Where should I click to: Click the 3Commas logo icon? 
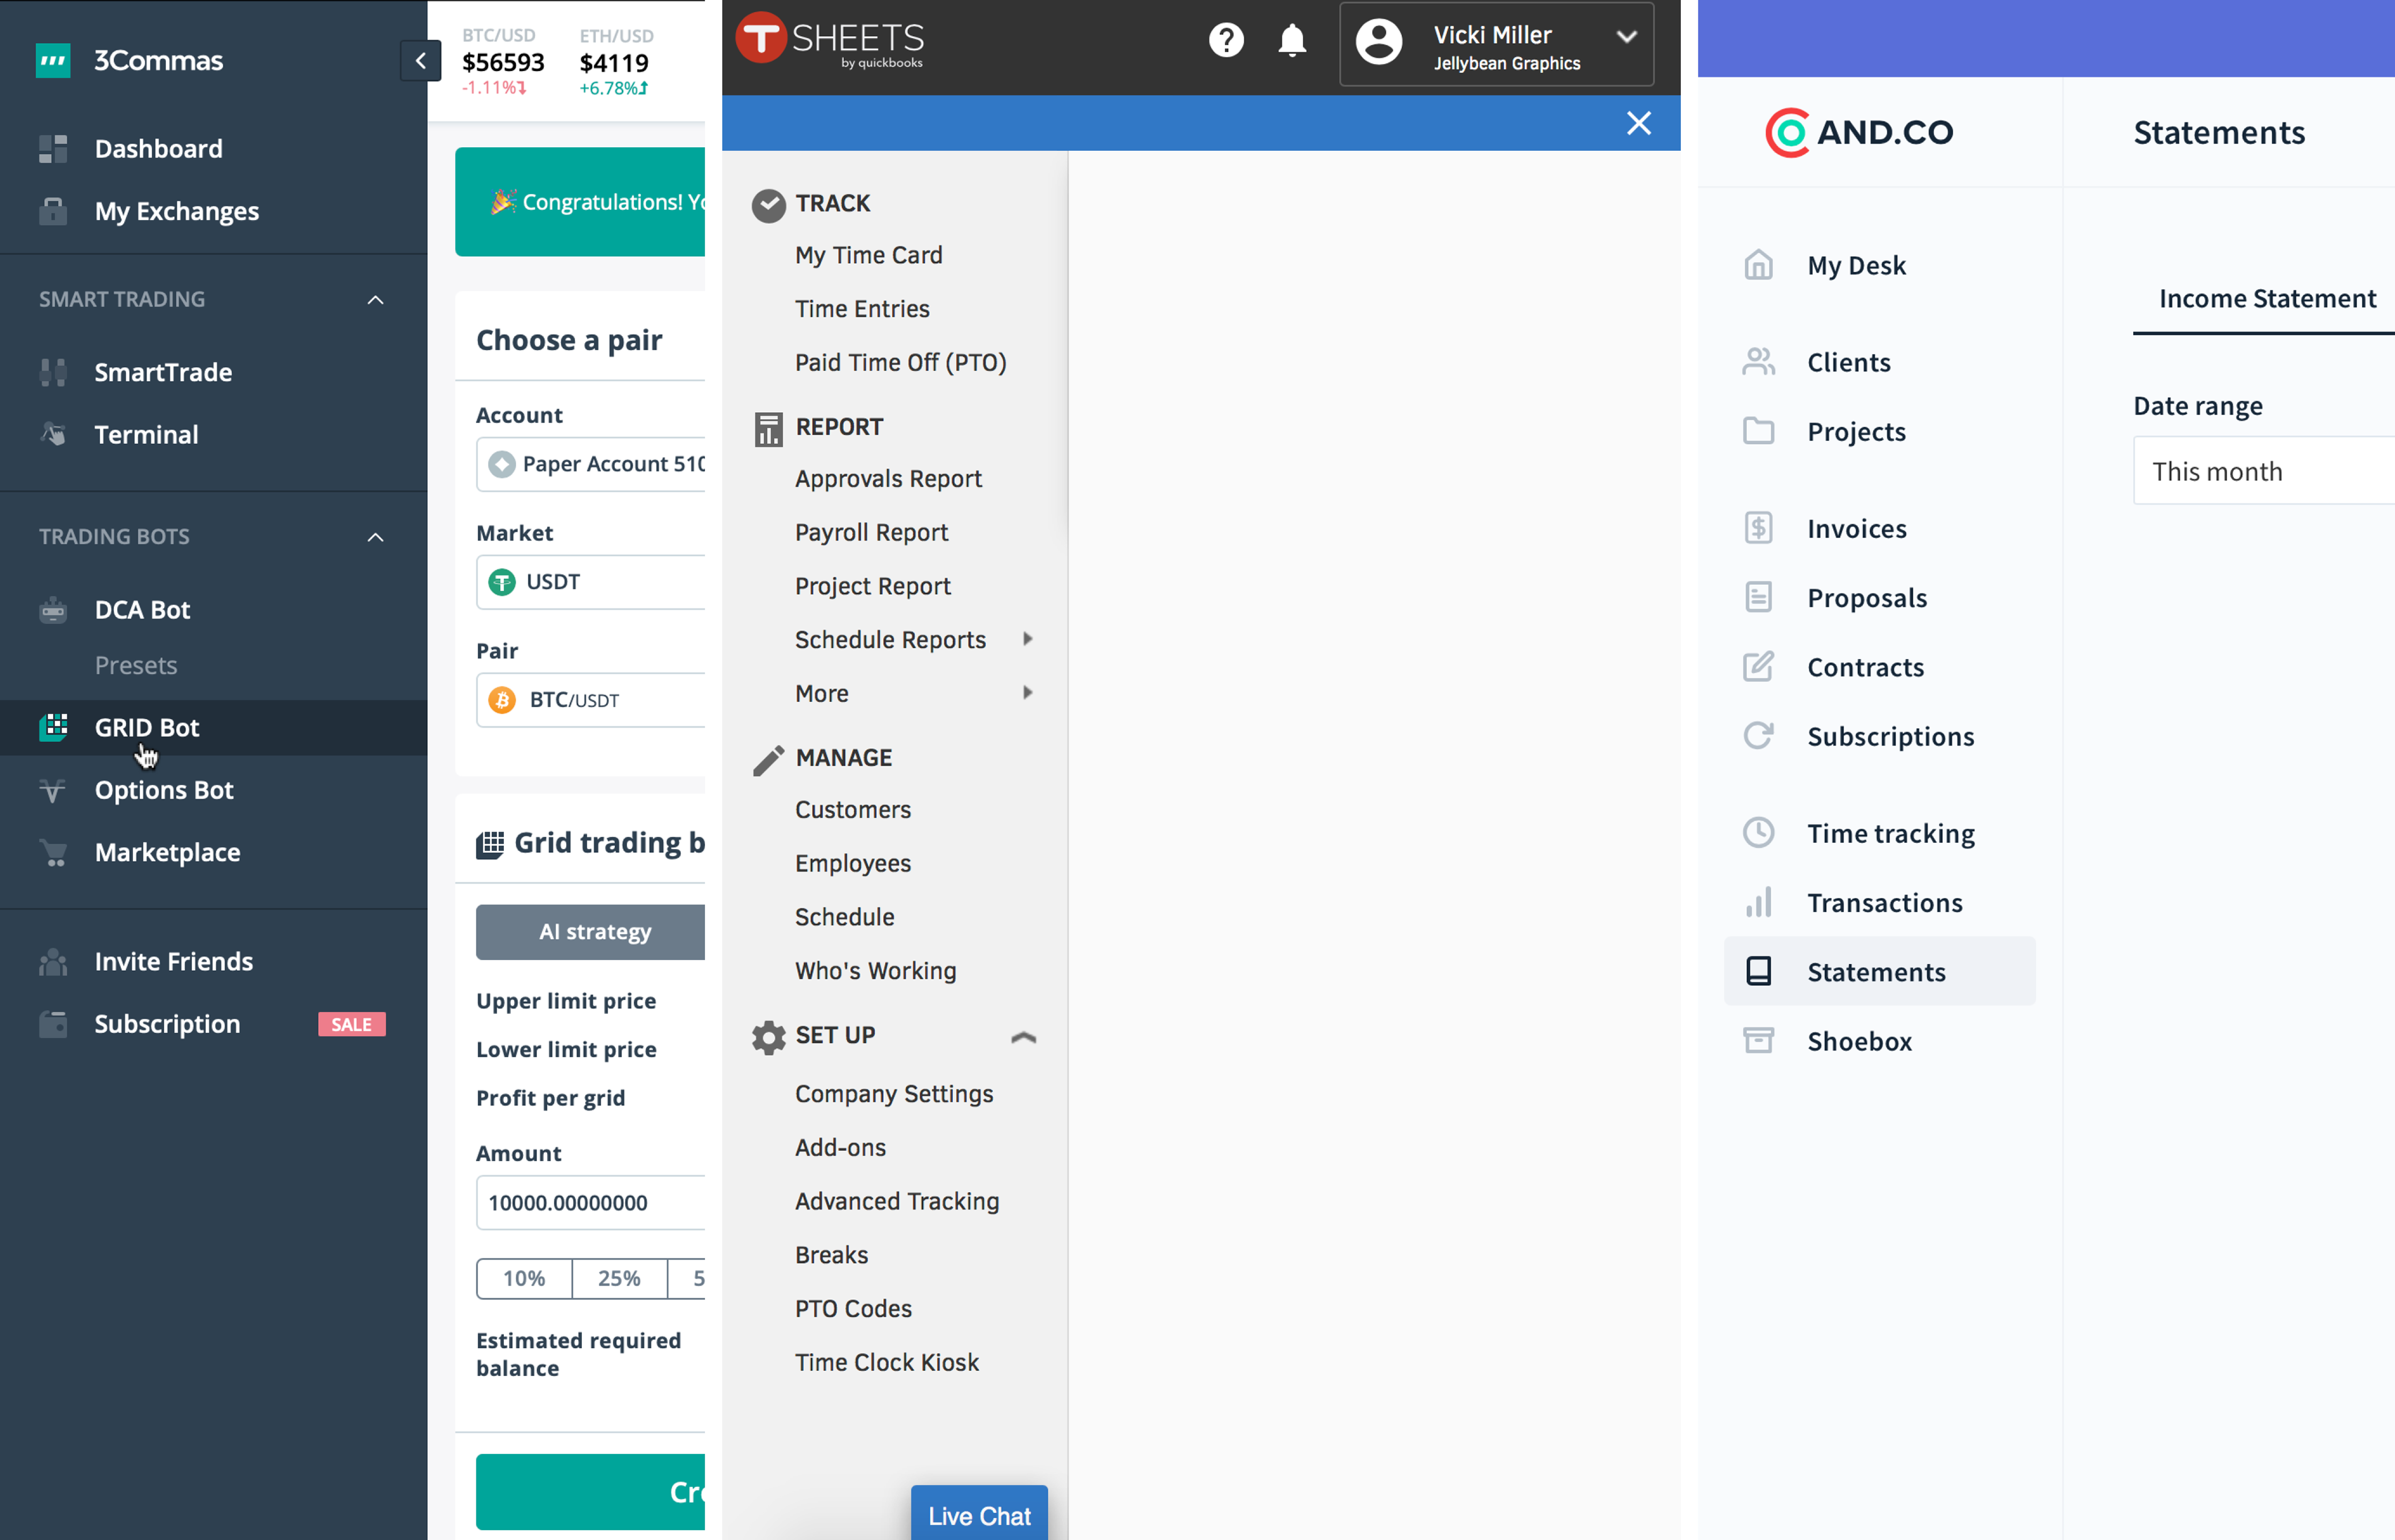(53, 60)
